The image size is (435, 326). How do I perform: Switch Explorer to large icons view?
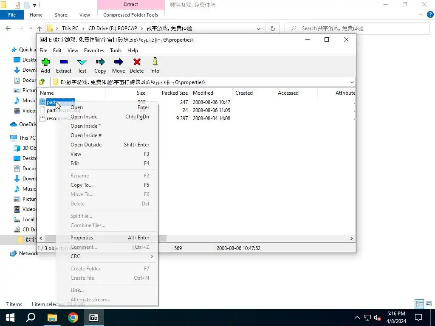(429, 304)
